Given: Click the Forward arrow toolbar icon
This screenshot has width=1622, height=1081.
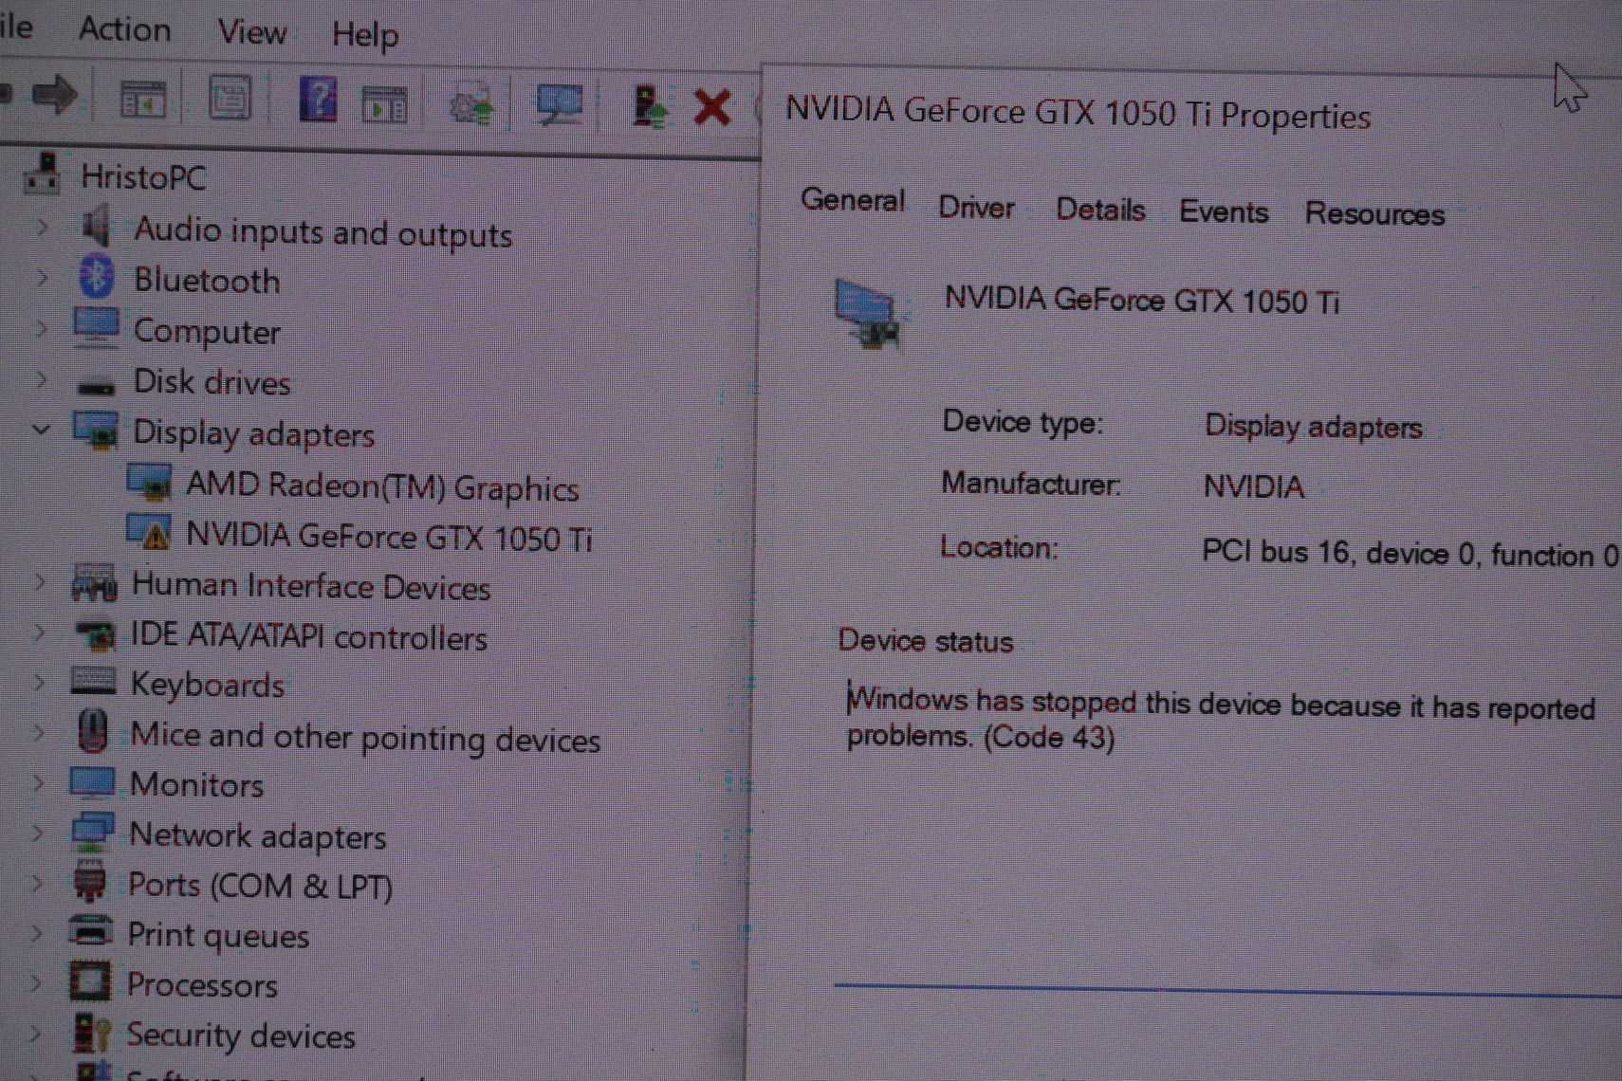Looking at the screenshot, I should [55, 95].
